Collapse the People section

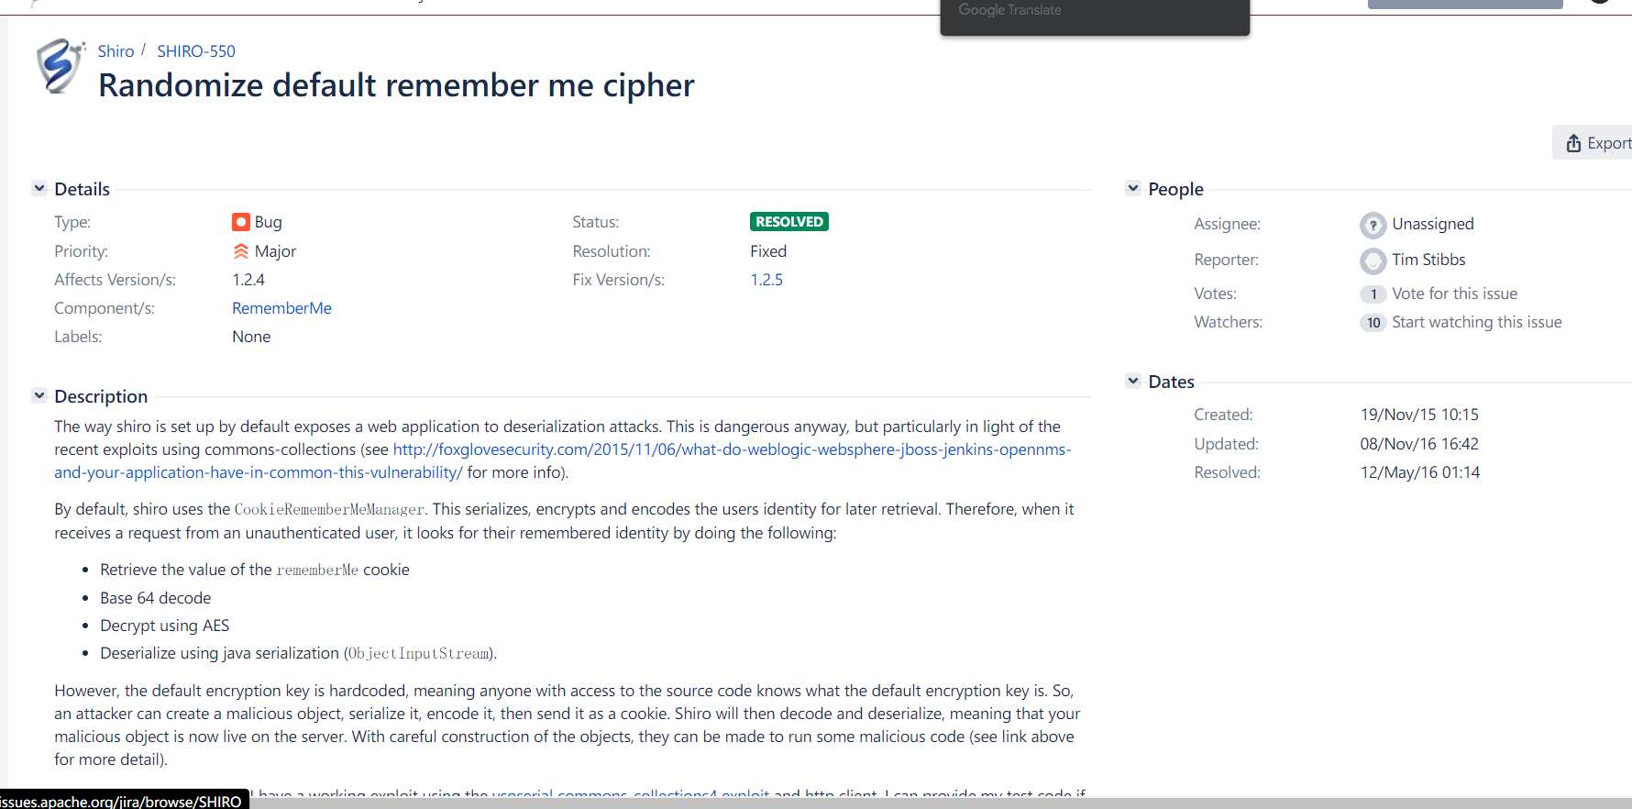pos(1133,188)
